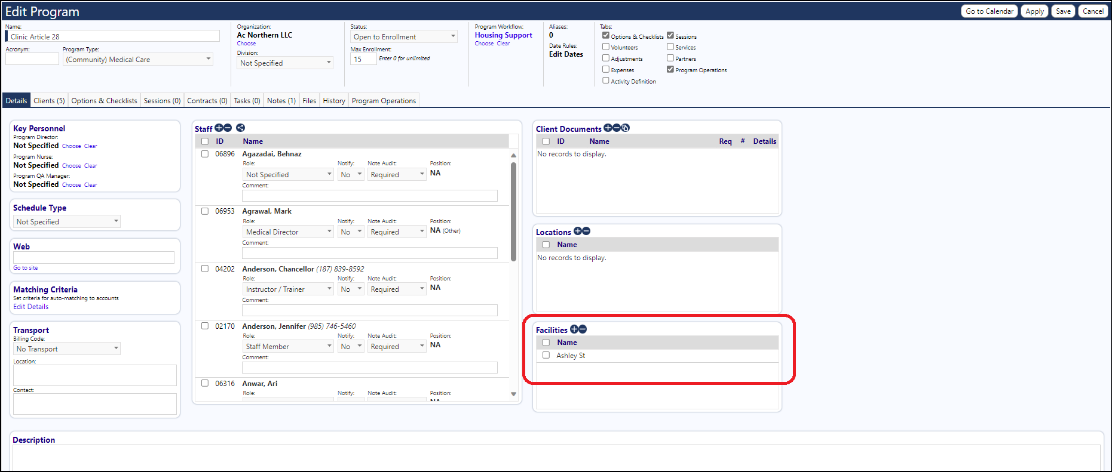Change the Medical Director role dropdown for Agrawal
Screen dimensions: 1112x472
[x=288, y=232]
